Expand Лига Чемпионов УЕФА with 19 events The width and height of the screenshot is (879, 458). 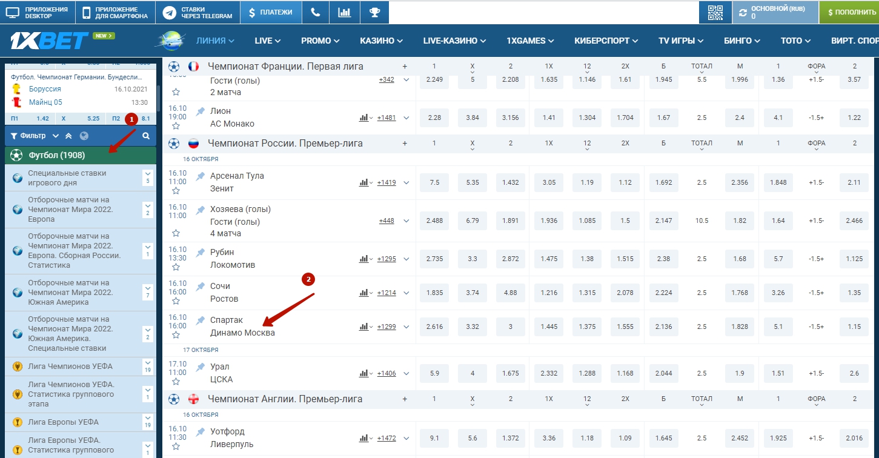tap(147, 367)
